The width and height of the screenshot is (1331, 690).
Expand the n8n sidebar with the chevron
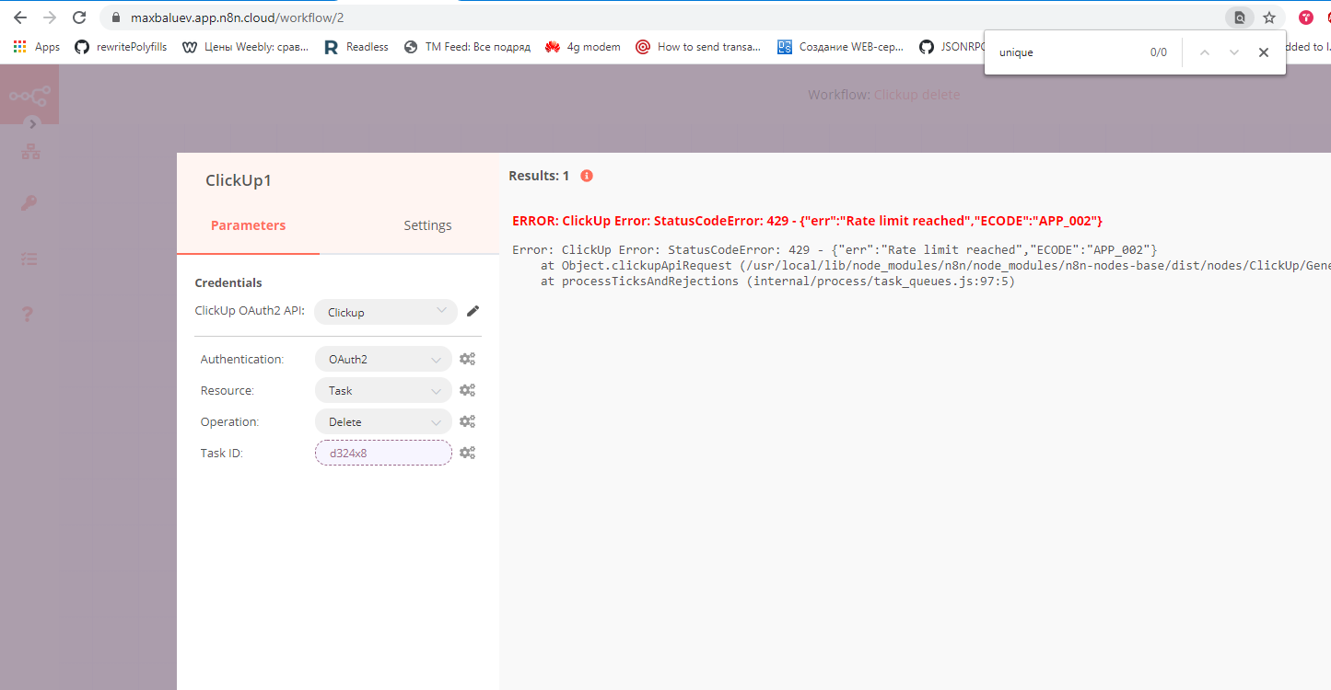tap(33, 123)
